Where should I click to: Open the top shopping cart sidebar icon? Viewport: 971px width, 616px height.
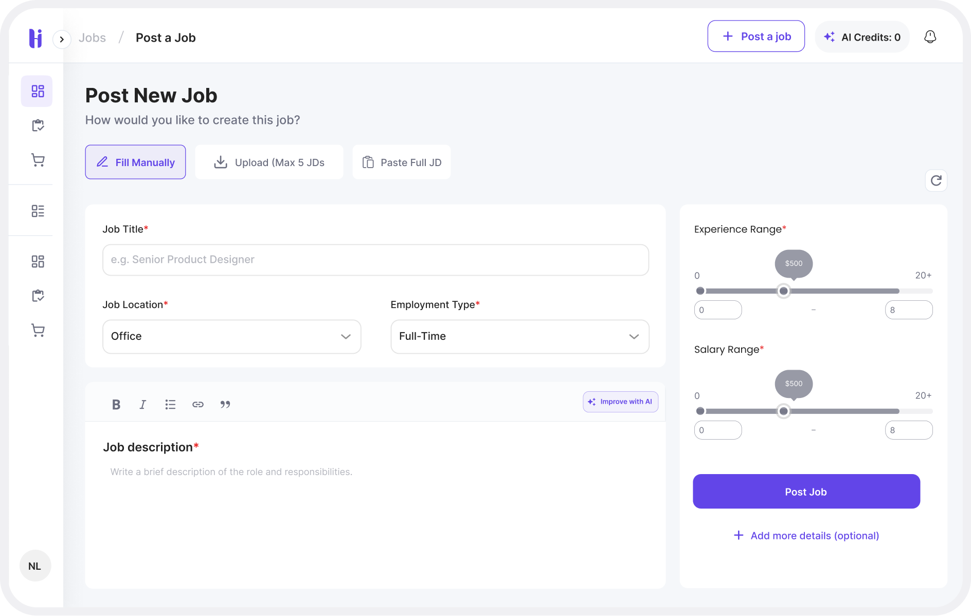pos(38,160)
